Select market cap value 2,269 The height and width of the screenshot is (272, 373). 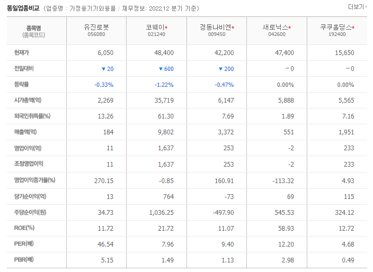coord(105,101)
